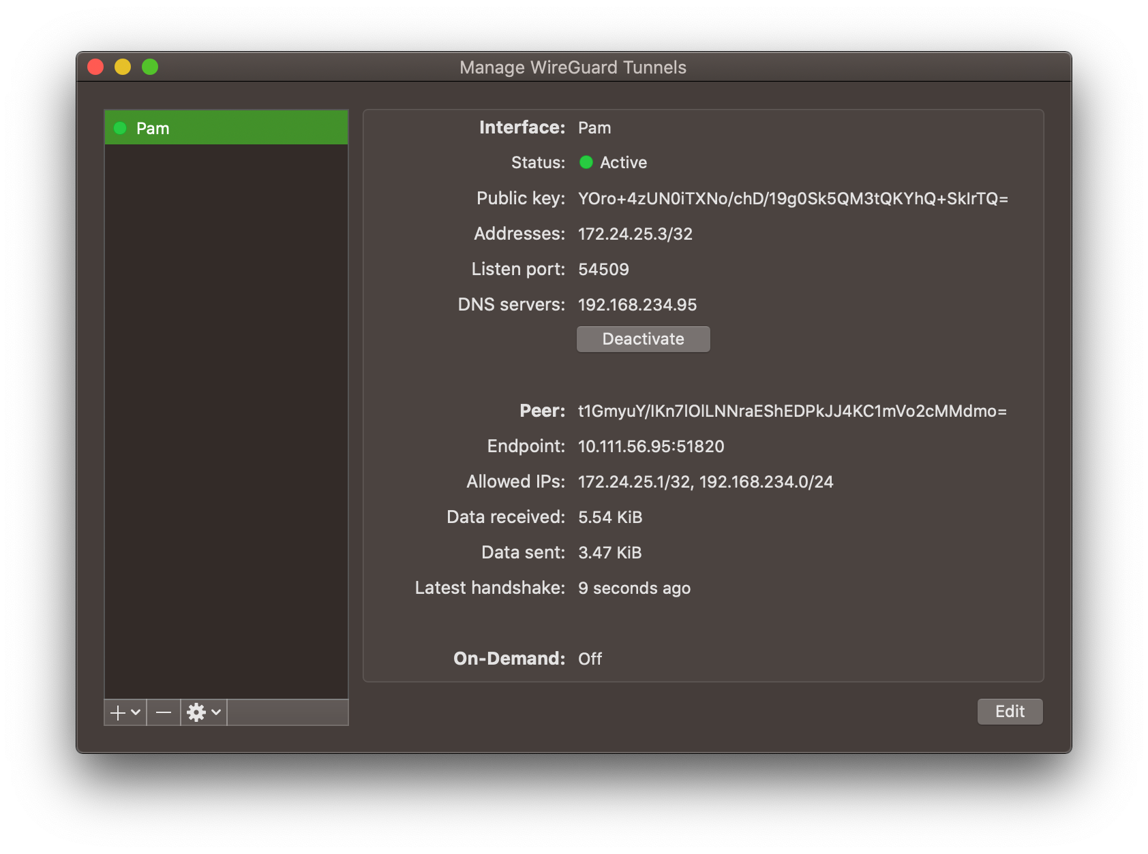This screenshot has width=1148, height=854.
Task: Open the Edit tunnel dialog
Action: [x=1010, y=712]
